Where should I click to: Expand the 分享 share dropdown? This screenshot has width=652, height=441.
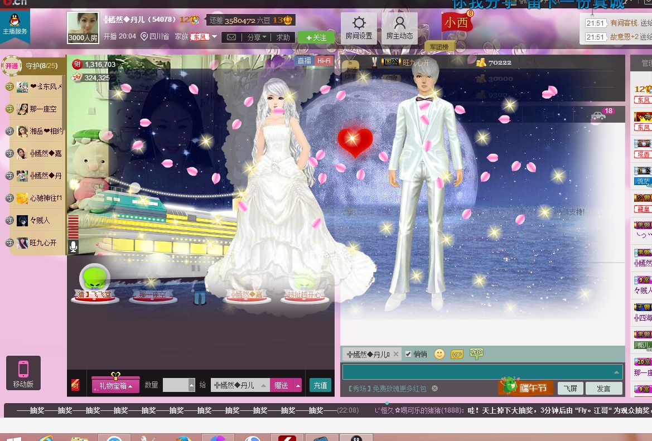256,37
